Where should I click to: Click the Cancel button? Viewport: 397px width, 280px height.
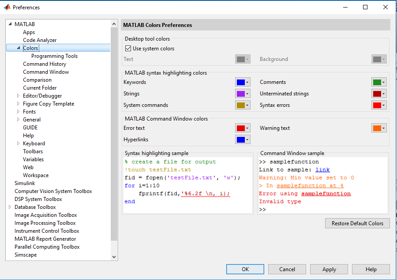point(287,269)
